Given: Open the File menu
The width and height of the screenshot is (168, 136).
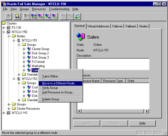Looking at the screenshot, I should point(5,9).
